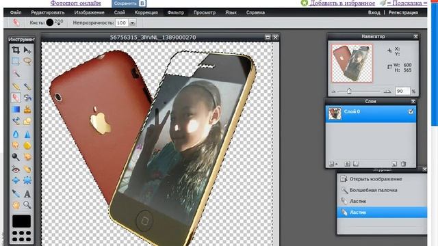Open the layer settings toggle in Слои panel
438x246 pixels.
[x=333, y=164]
